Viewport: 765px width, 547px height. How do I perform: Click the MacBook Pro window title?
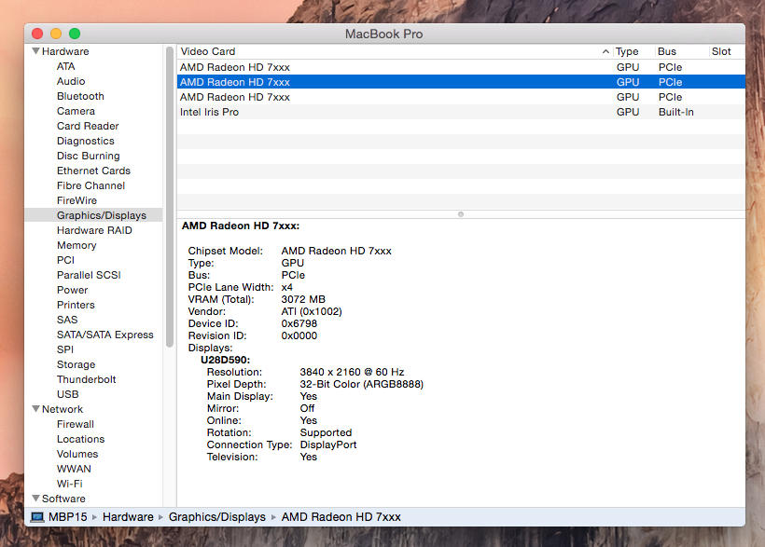pos(384,34)
